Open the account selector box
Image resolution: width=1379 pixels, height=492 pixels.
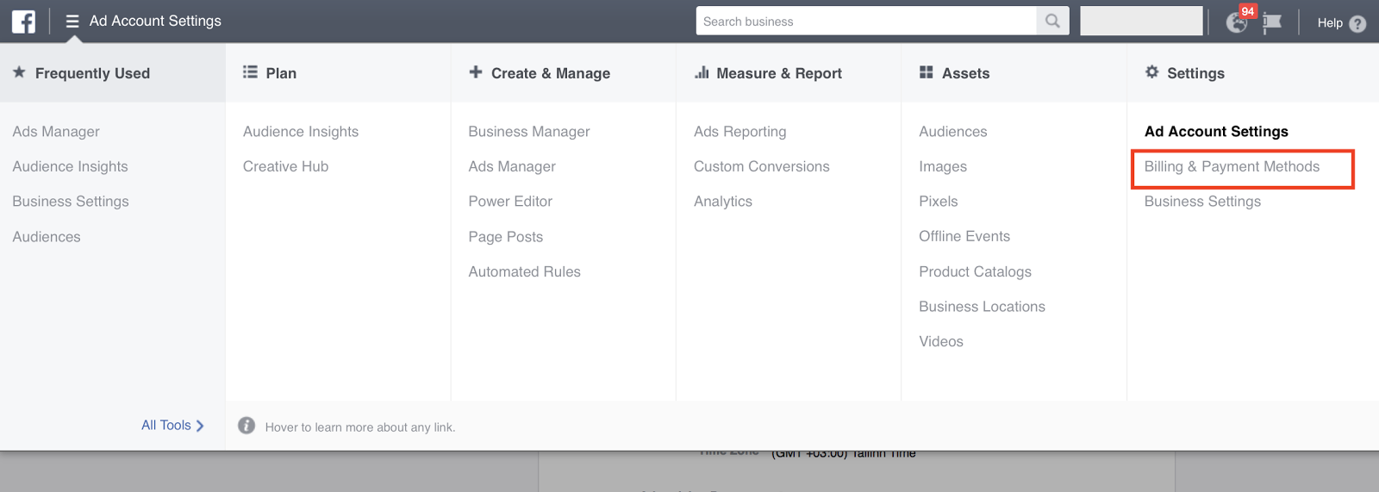coord(1141,22)
